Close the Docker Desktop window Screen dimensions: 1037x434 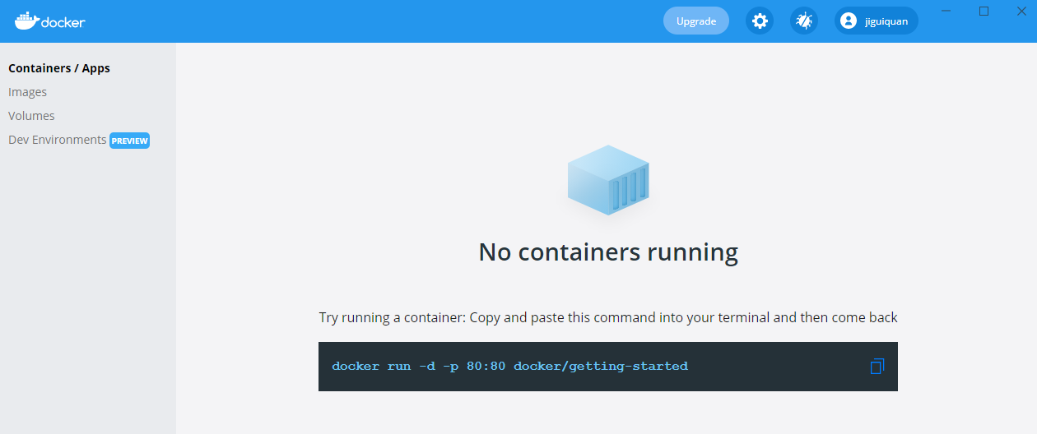(1021, 11)
